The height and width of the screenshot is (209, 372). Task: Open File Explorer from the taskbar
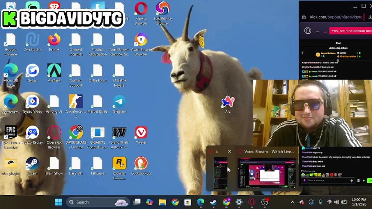(162, 202)
